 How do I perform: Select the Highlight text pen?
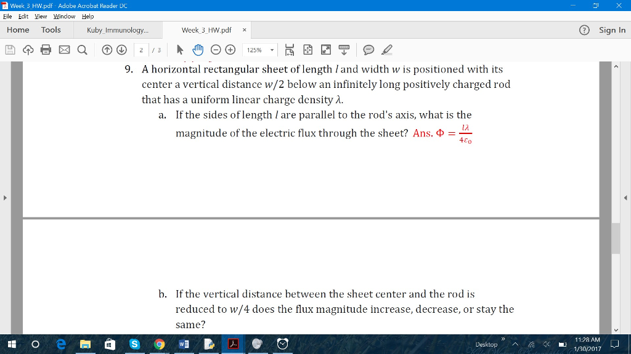point(387,50)
